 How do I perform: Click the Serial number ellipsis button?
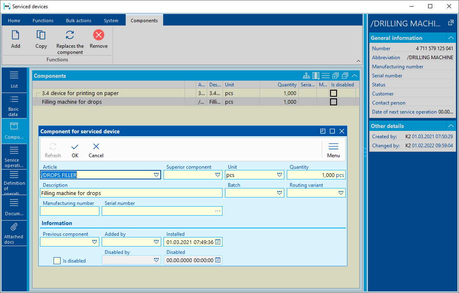click(x=218, y=211)
